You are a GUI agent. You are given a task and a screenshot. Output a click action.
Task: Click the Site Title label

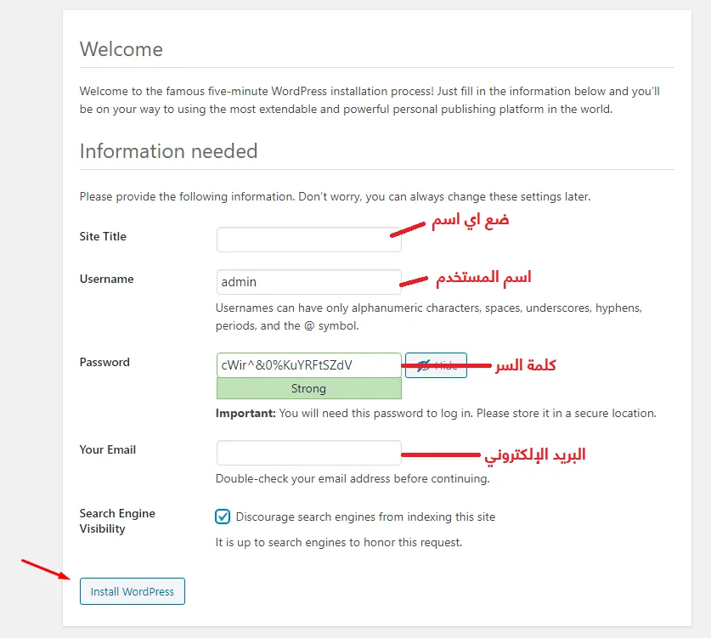tap(103, 236)
